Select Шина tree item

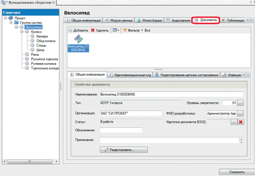pyautogui.click(x=40, y=50)
